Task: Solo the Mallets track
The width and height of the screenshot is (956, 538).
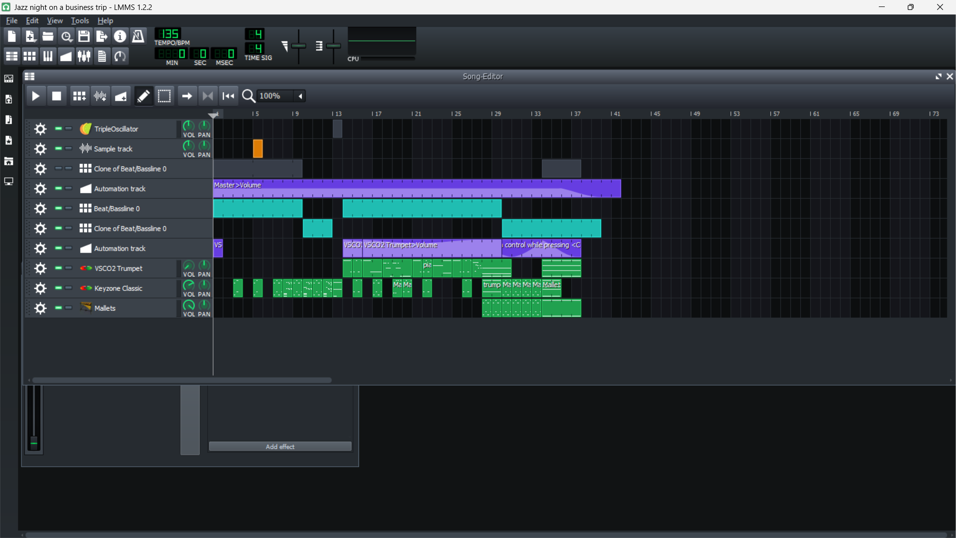Action: 69,308
